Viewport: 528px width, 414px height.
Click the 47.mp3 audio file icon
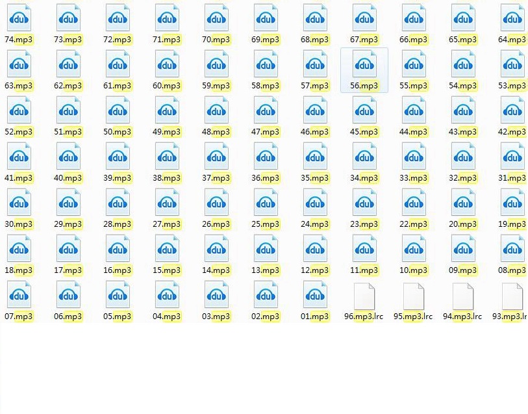tap(266, 110)
